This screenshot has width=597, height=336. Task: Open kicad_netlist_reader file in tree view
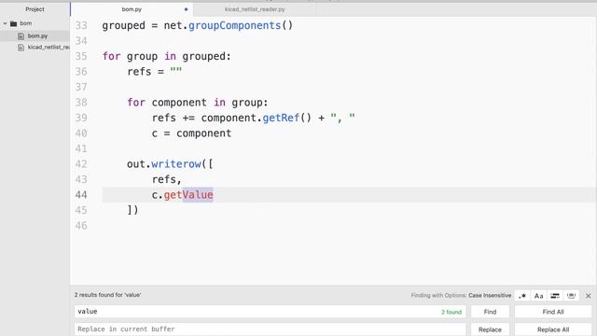(49, 48)
